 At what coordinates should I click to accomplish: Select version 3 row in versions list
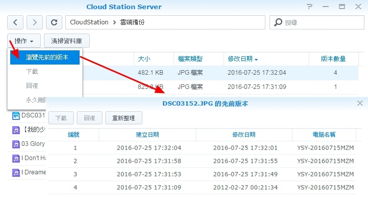204,174
